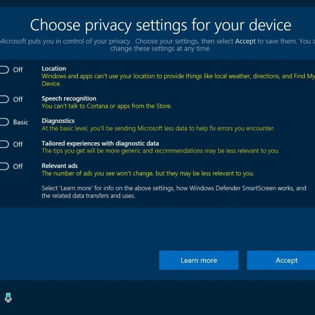Enable the Relevant ads switch
The height and width of the screenshot is (315, 315).
(3, 166)
